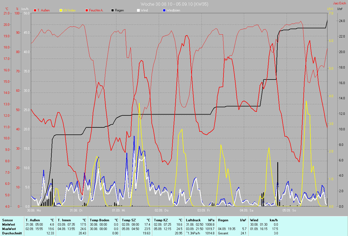Click the pressure trend '^1.3hPa/h'
This screenshot has height=236, width=348.
coord(193,233)
